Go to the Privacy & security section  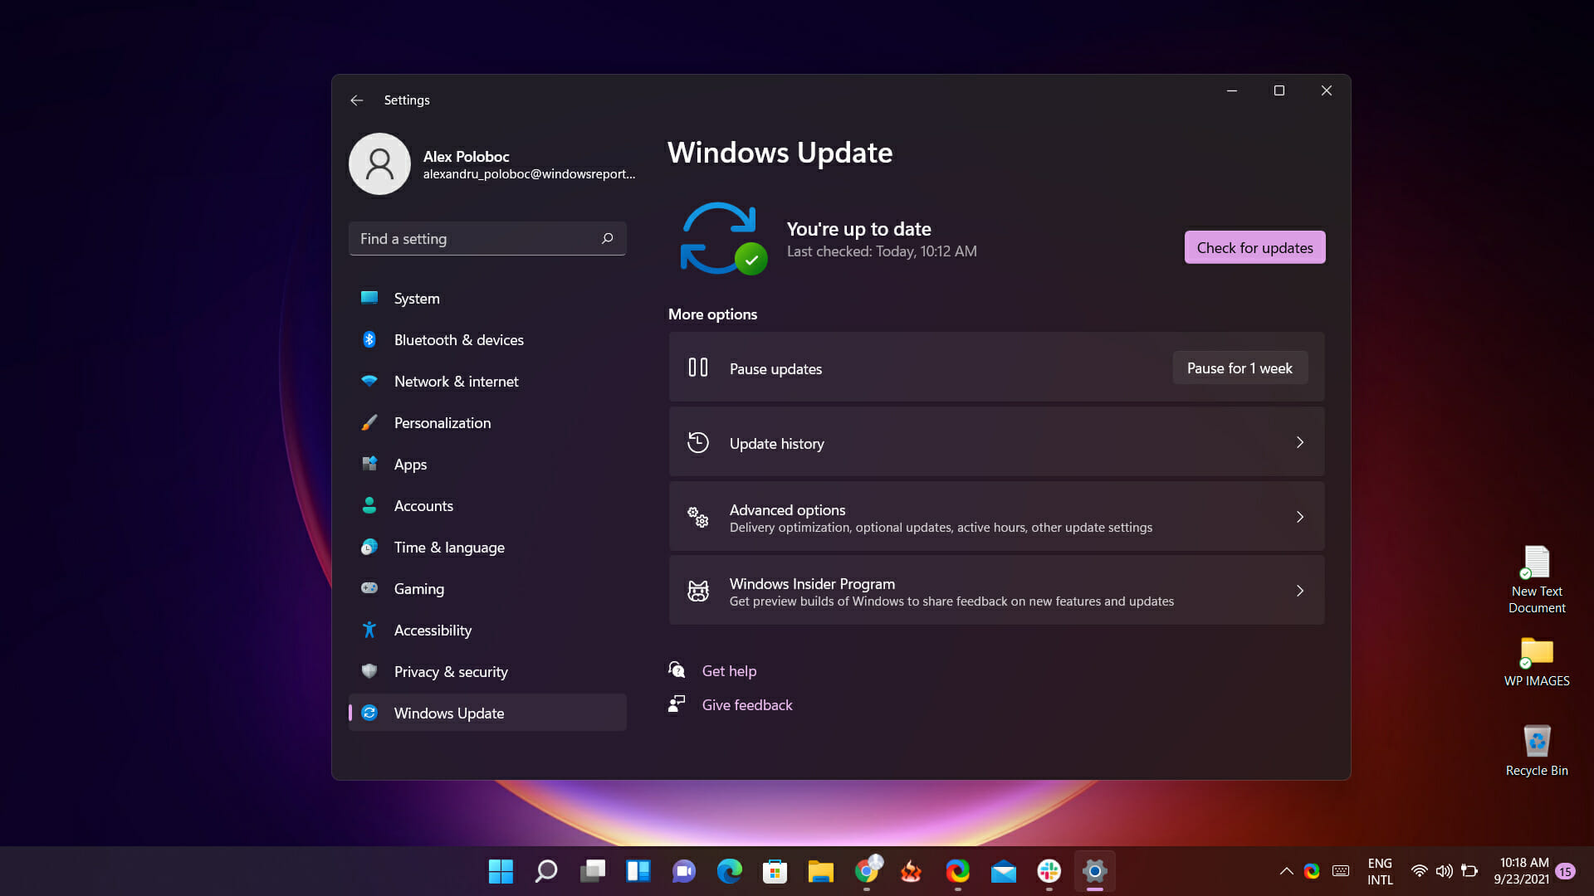coord(450,672)
